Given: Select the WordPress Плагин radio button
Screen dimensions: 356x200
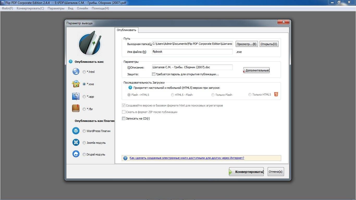Looking at the screenshot, I should (x=84, y=131).
